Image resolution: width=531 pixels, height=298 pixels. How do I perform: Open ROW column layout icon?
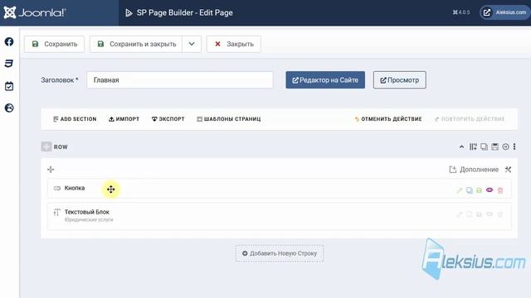pos(473,147)
